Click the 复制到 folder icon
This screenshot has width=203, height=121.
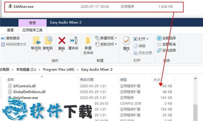pyautogui.click(x=48, y=40)
